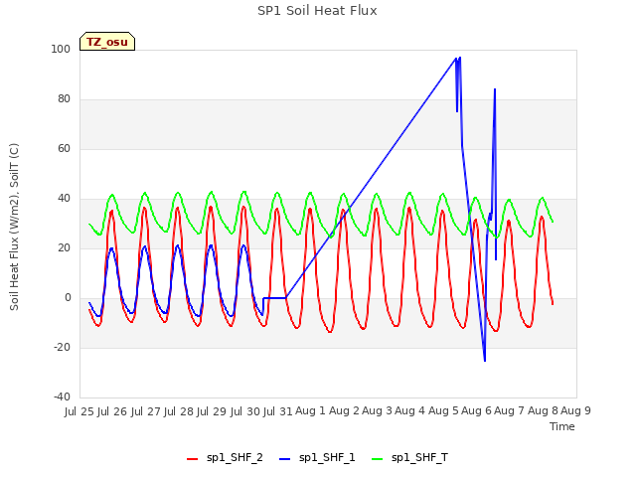Click the Jul 28 x-axis tick label
The height and width of the screenshot is (477, 636).
tap(179, 411)
